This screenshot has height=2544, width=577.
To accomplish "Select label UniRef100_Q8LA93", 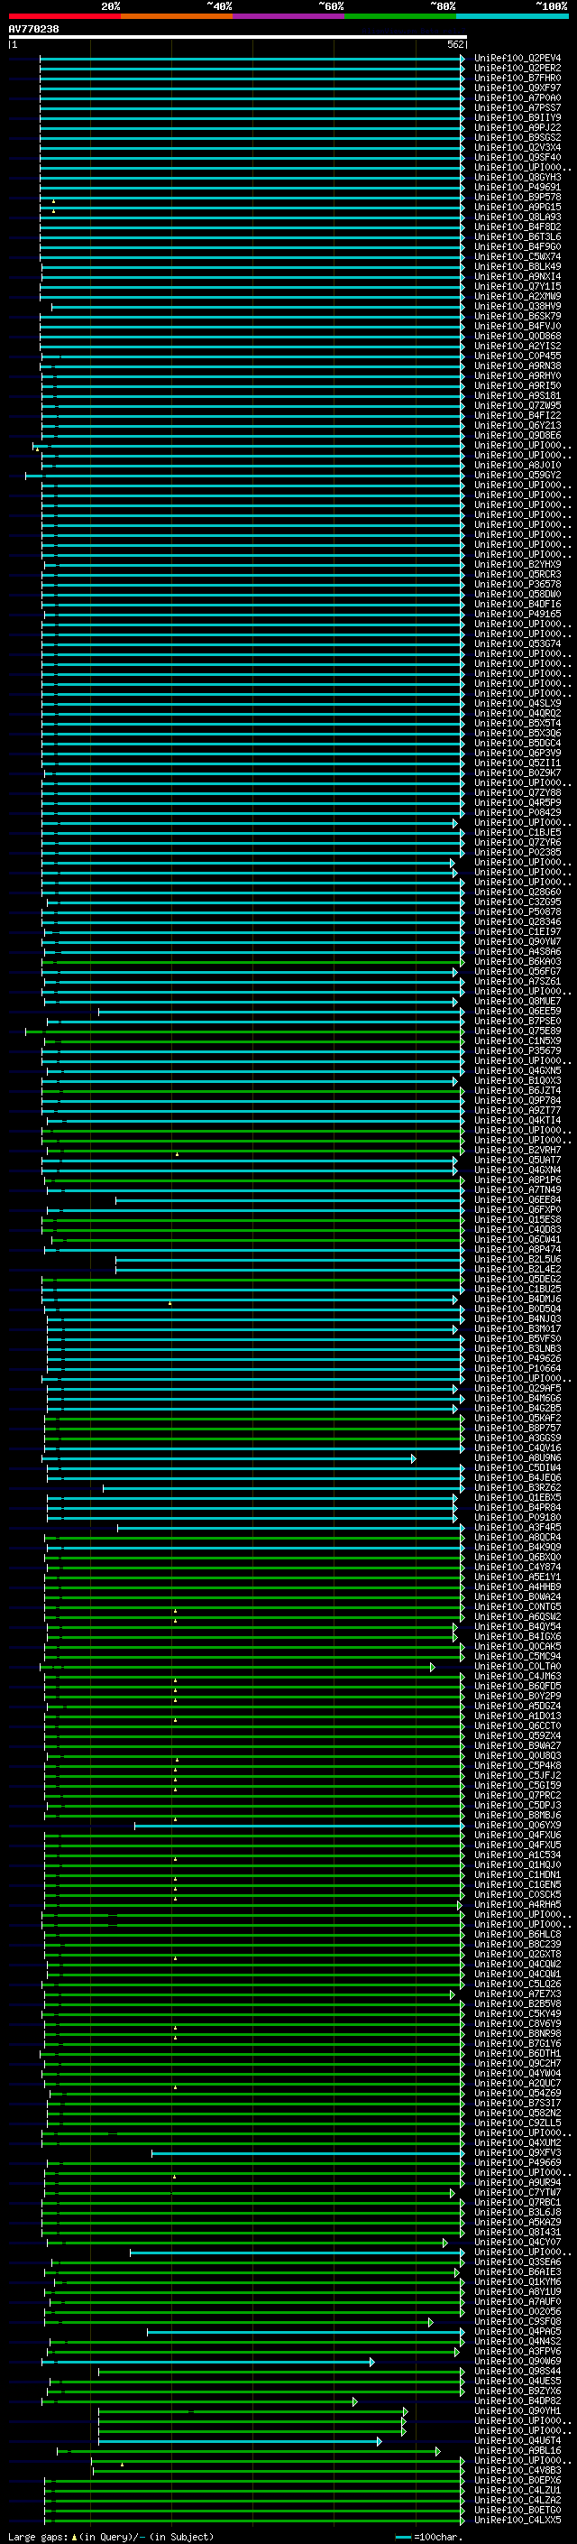I will tap(517, 217).
